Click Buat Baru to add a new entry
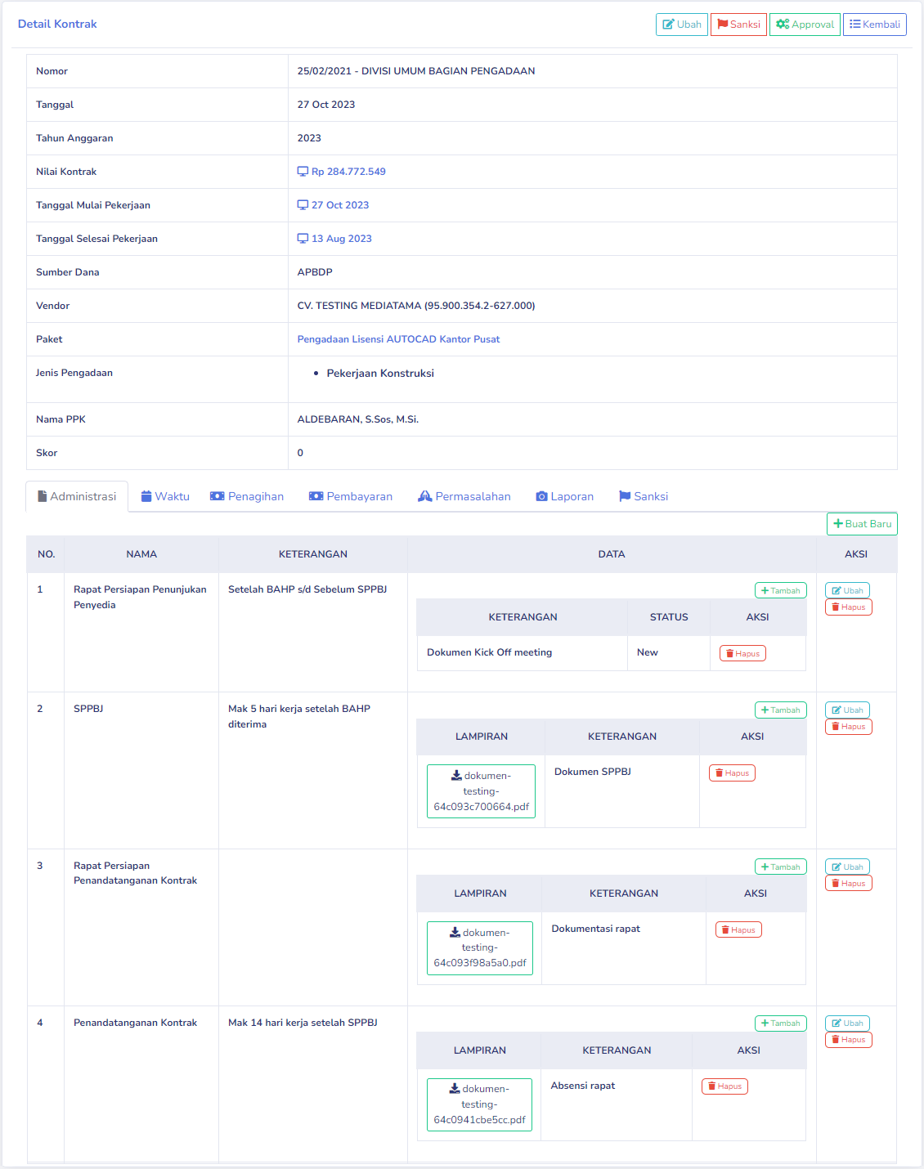Screen dimensions: 924x1169 coord(862,524)
